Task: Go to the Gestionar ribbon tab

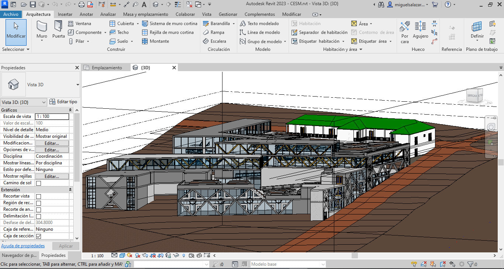Action: [x=228, y=14]
